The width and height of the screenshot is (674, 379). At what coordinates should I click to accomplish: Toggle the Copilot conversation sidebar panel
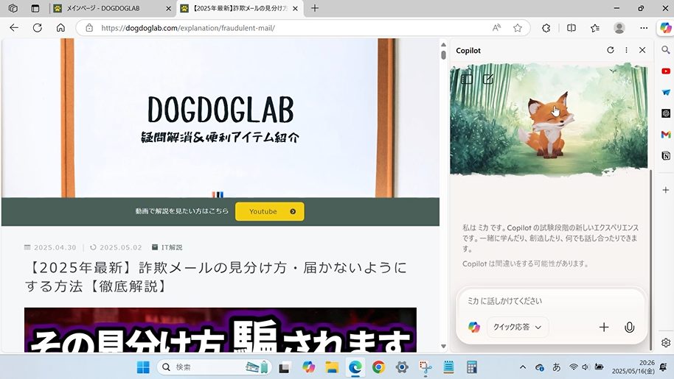point(467,79)
